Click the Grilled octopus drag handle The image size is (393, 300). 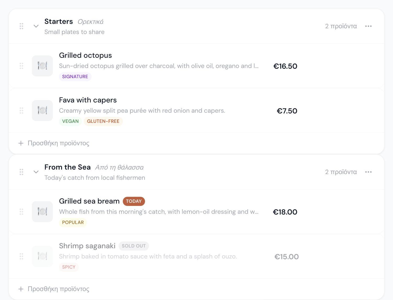[21, 66]
